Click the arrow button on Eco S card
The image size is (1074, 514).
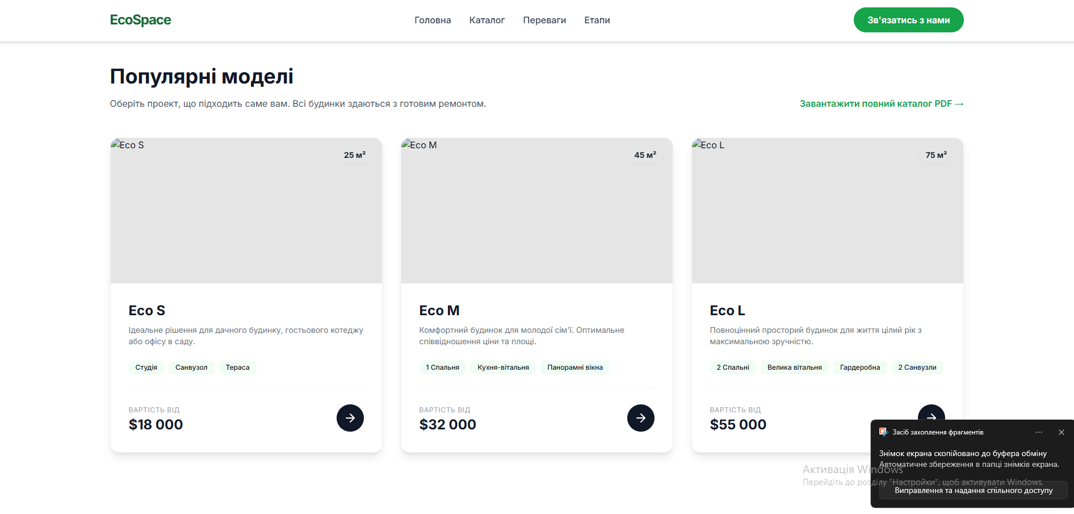click(350, 418)
